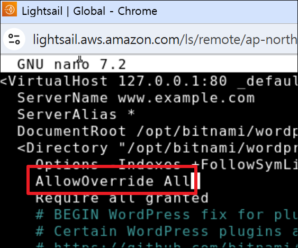
Task: Click the ServerAlias directive text
Action: pos(67,114)
